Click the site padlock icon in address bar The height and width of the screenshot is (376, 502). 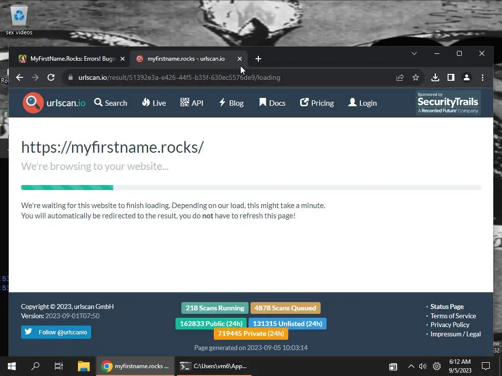tap(71, 77)
